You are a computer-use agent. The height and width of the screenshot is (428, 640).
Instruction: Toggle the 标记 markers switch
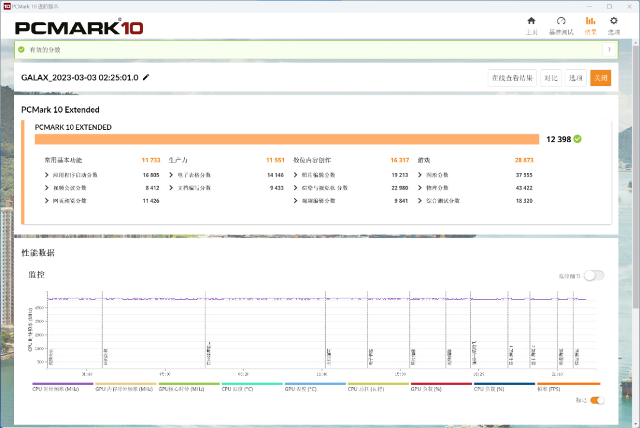coord(597,400)
